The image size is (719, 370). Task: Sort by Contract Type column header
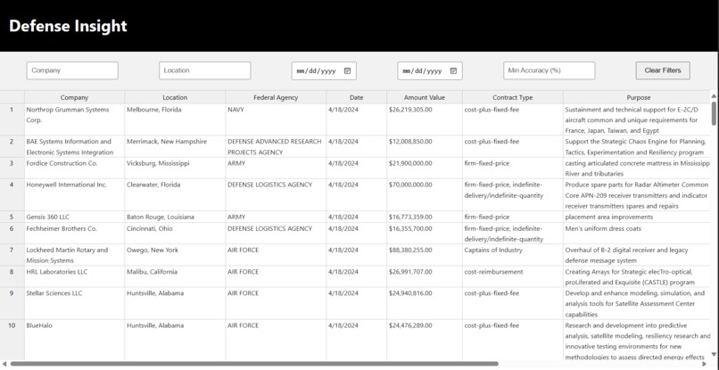513,97
